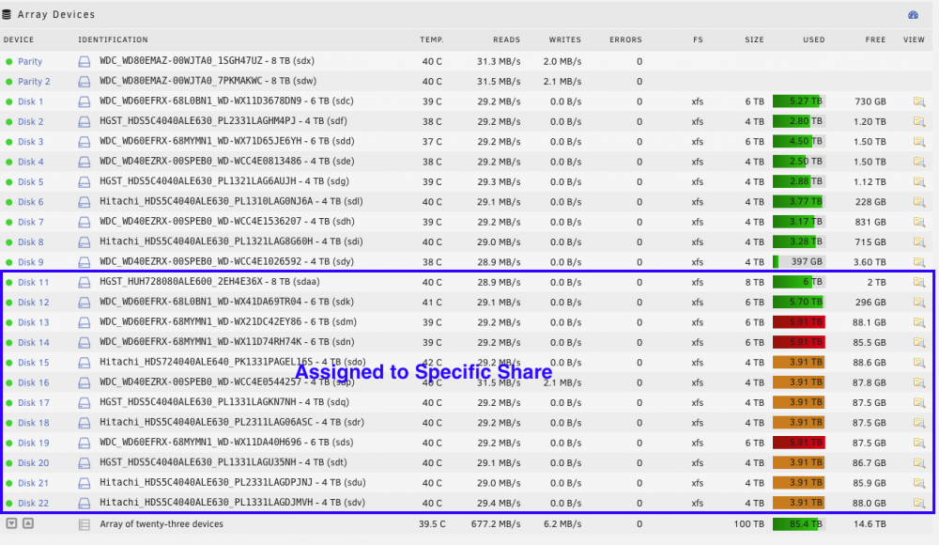Viewport: 939px width, 545px height.
Task: Open Disk 15 settings link
Action: (x=34, y=363)
